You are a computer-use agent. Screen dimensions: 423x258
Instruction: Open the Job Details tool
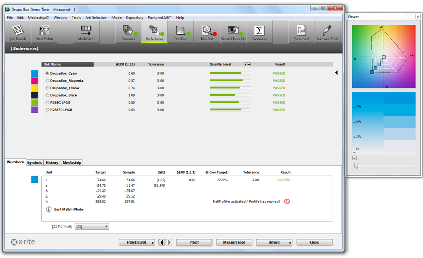click(x=18, y=32)
